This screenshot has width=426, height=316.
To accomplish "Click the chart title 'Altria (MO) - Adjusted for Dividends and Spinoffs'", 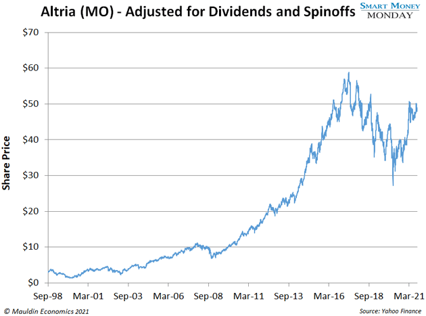I will click(198, 12).
